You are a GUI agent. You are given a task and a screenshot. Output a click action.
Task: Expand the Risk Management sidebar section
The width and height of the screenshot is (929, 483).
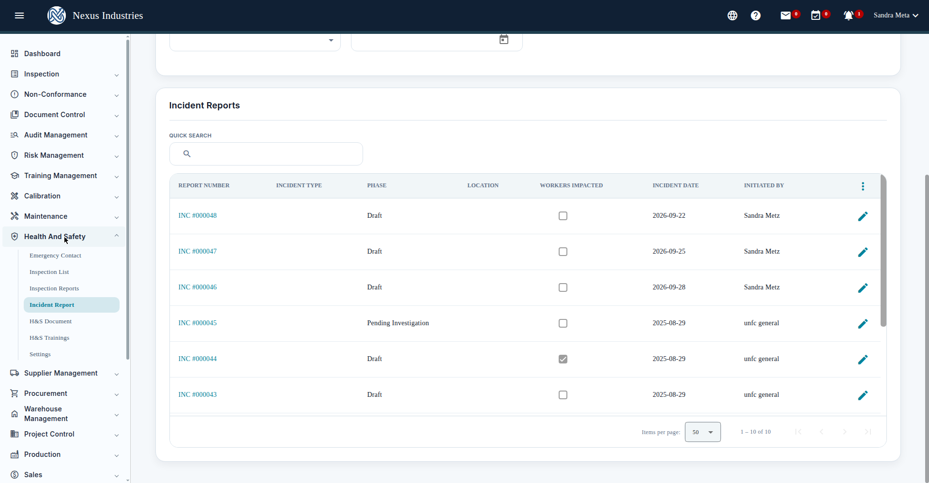point(64,155)
